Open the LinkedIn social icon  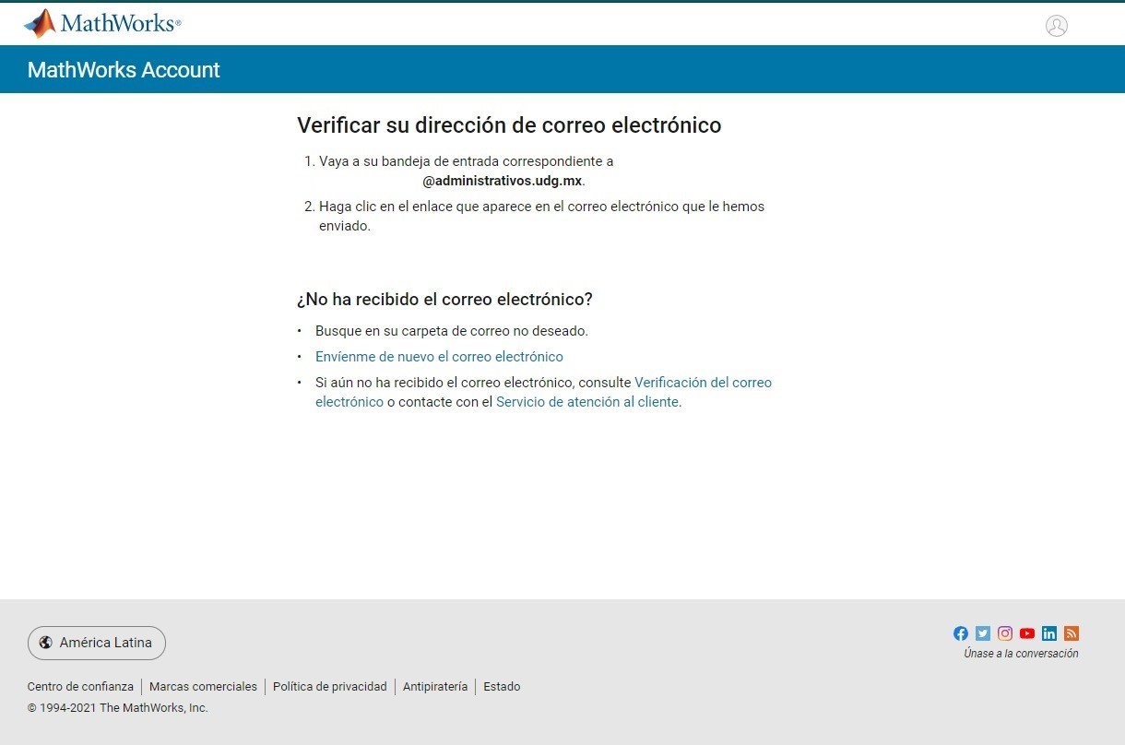tap(1049, 633)
